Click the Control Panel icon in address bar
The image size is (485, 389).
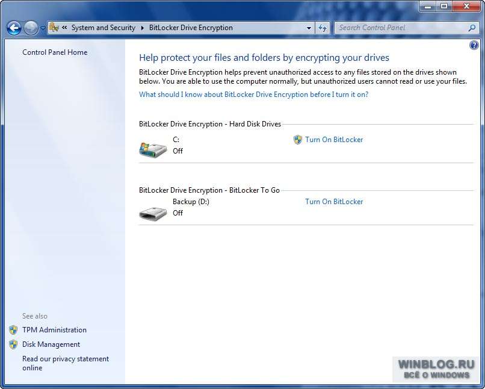[54, 28]
